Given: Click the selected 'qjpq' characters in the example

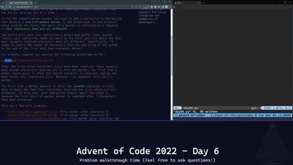Looking at the screenshot, I should pos(8,60).
